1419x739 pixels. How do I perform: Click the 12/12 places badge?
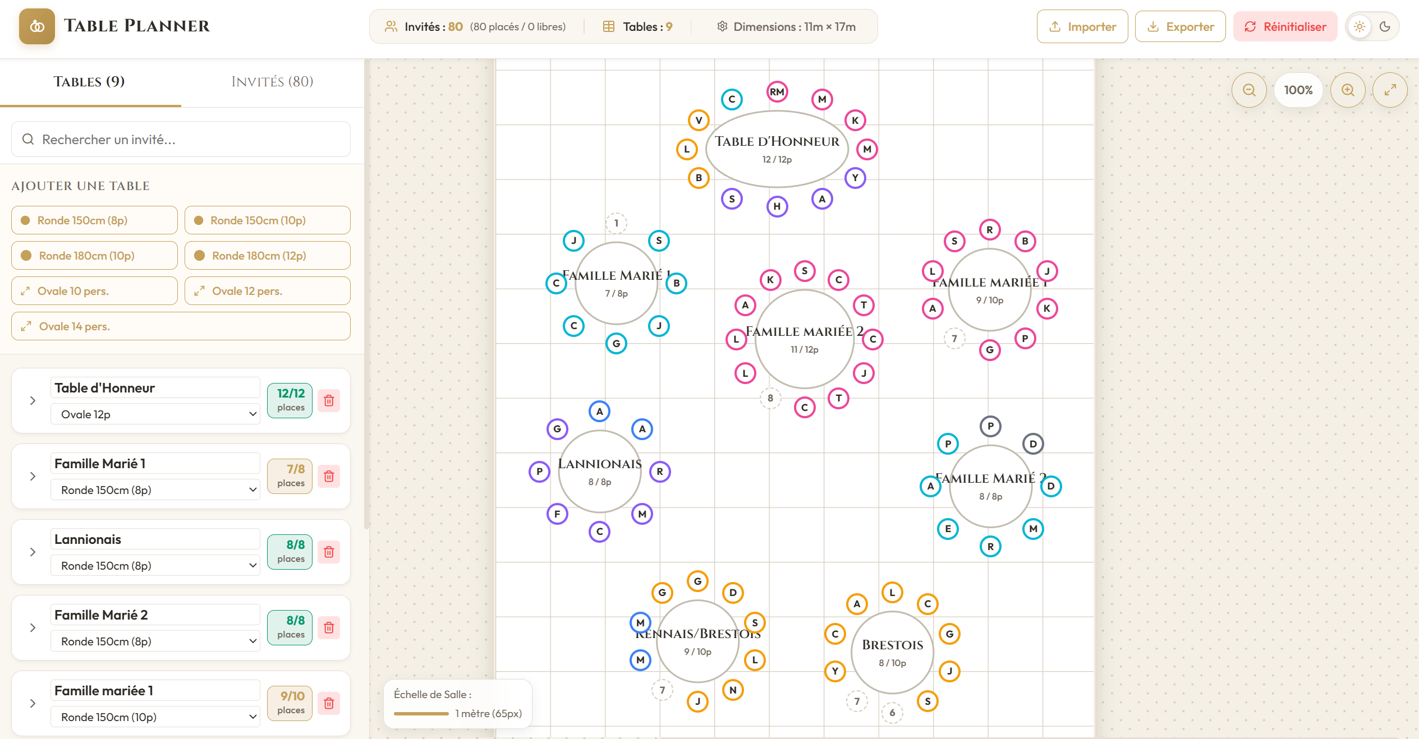pos(291,400)
